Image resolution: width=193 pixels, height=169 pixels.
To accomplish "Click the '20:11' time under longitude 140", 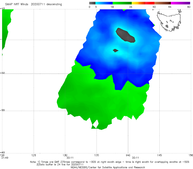I will point(135,158).
